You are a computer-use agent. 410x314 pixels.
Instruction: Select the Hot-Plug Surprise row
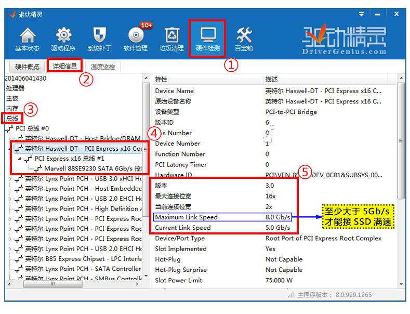pyautogui.click(x=274, y=270)
